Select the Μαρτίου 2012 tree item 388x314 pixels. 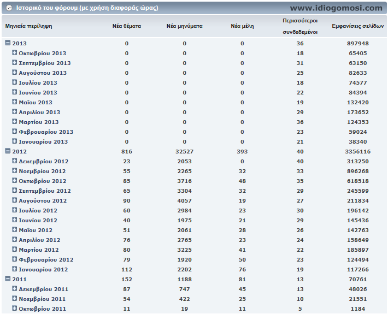(x=39, y=250)
